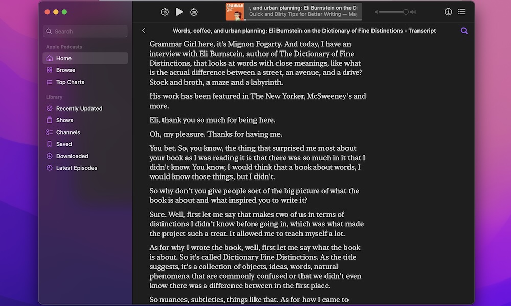Adjust the volume slider knob
Viewport: 511px width, 306px height.
tap(406, 12)
